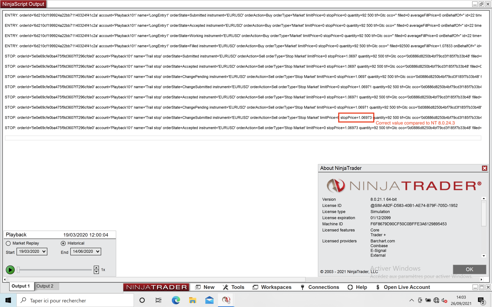Image resolution: width=492 pixels, height=307 pixels.
Task: Expand the End date dropdown
Action: [x=98, y=251]
